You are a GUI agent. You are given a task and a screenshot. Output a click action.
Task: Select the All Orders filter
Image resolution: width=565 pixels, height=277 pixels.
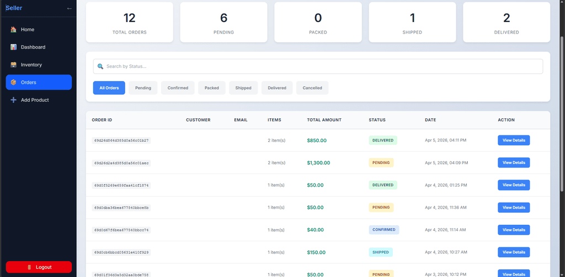point(109,88)
